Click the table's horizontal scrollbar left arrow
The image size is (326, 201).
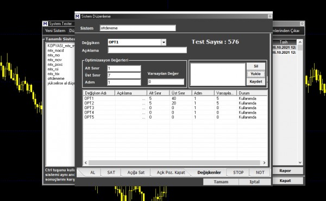pos(86,163)
